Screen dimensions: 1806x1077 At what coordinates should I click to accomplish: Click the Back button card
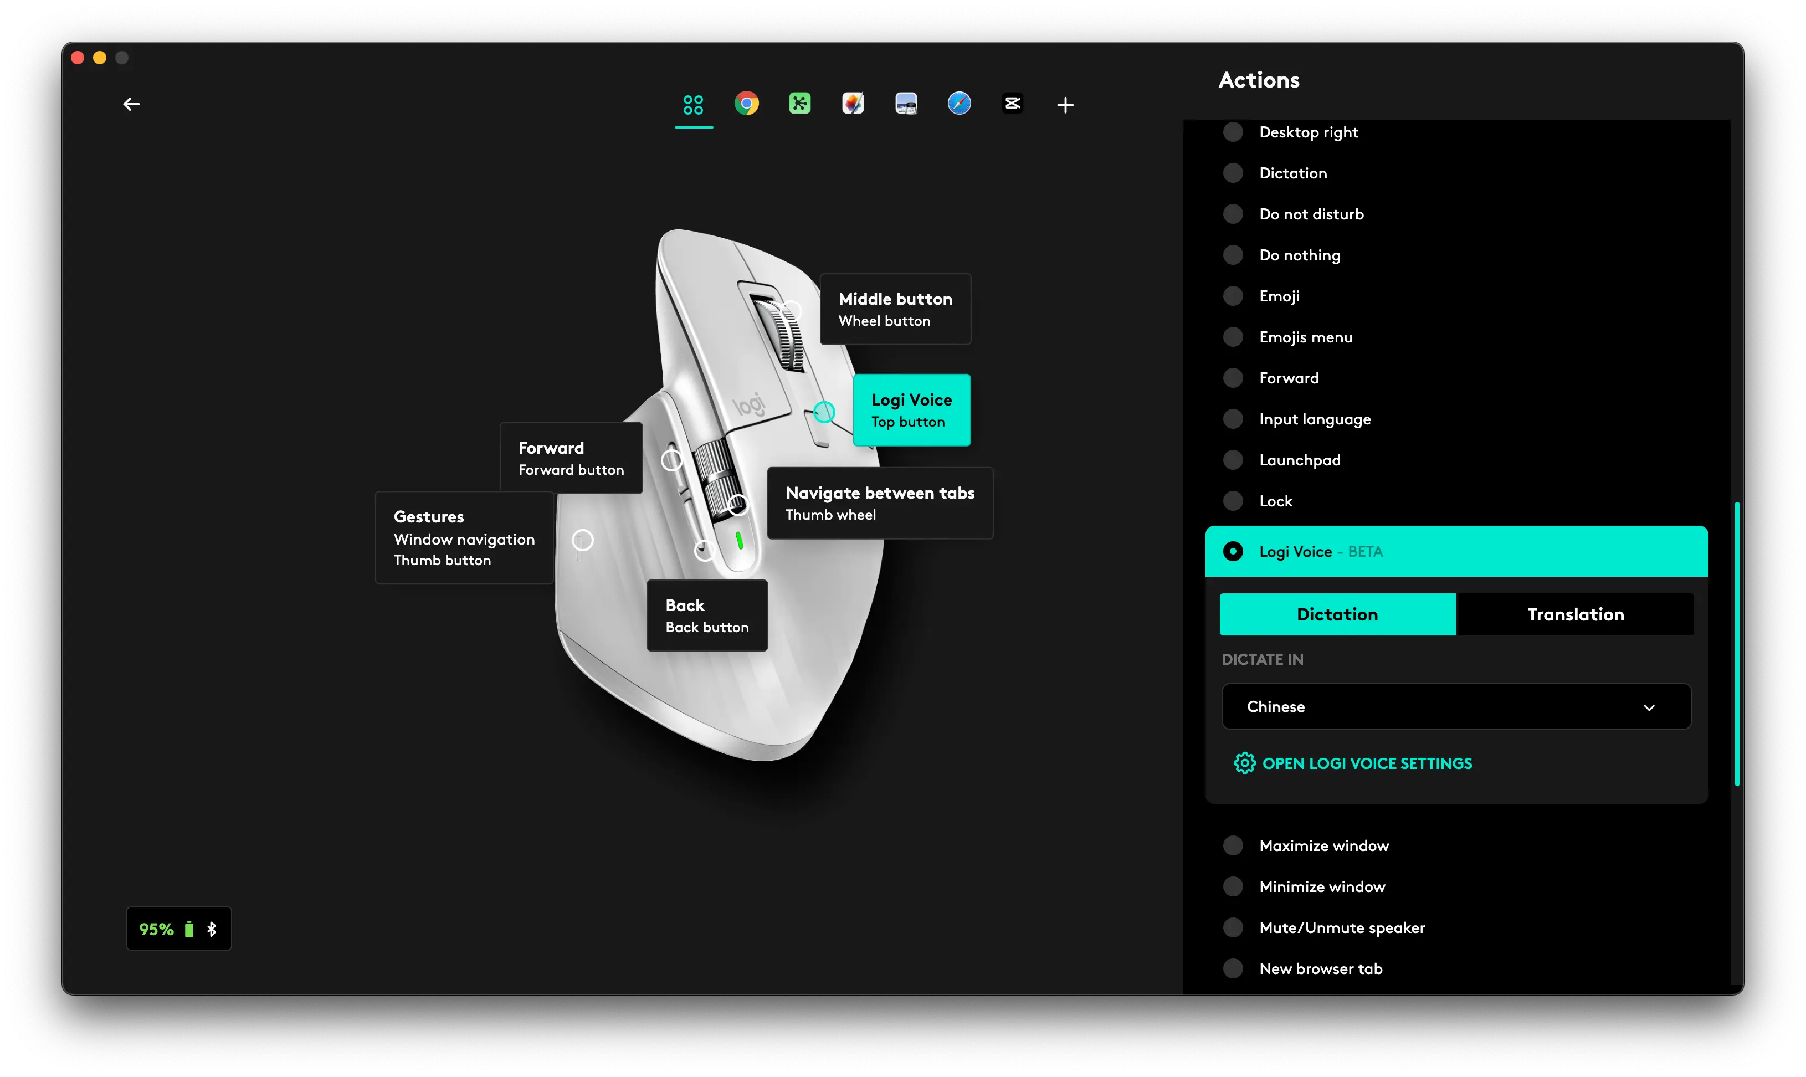coord(707,616)
